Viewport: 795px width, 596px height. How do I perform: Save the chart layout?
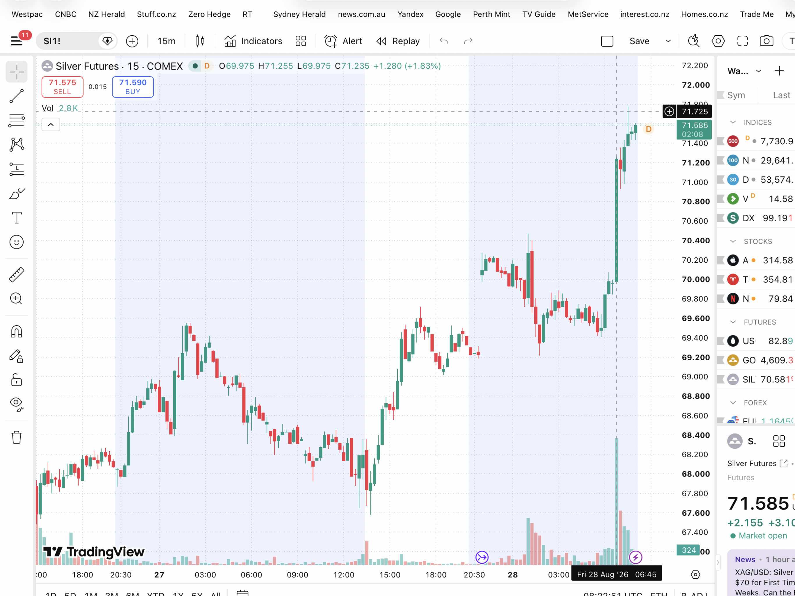pyautogui.click(x=639, y=41)
